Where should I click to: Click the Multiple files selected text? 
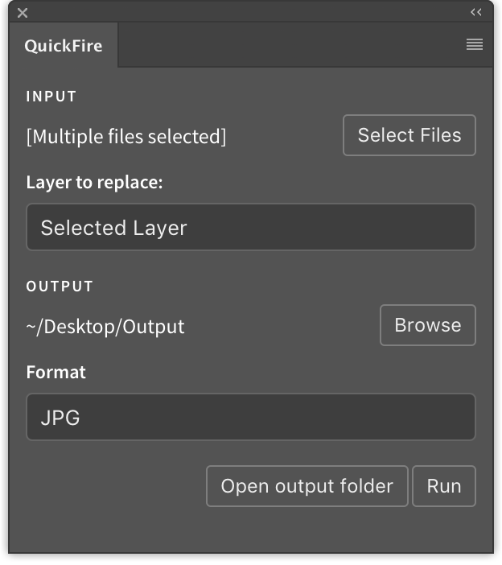pyautogui.click(x=126, y=137)
